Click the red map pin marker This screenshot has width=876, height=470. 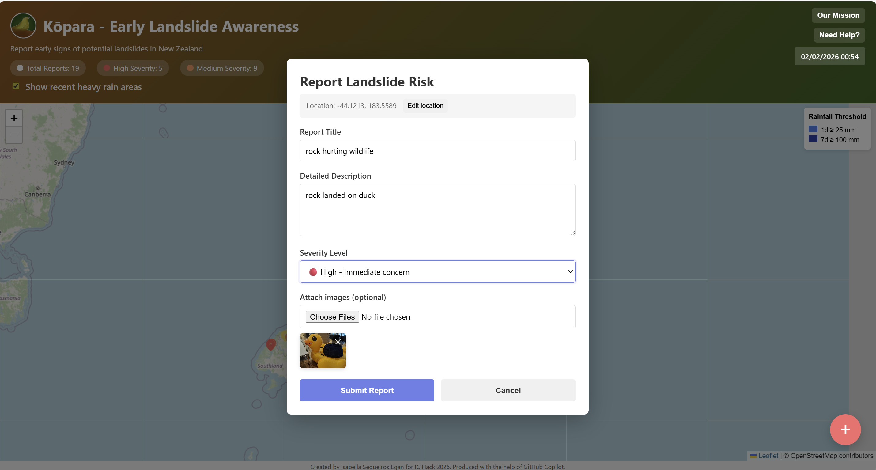[271, 344]
